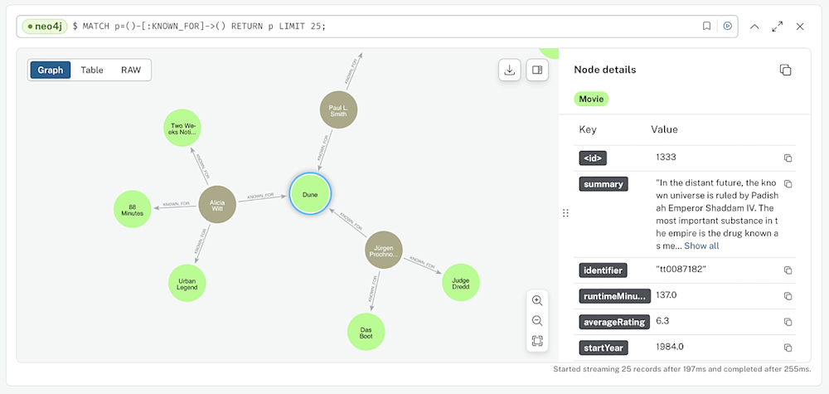Image resolution: width=829 pixels, height=394 pixels.
Task: Click the rating value 6.3
Action: click(x=662, y=321)
